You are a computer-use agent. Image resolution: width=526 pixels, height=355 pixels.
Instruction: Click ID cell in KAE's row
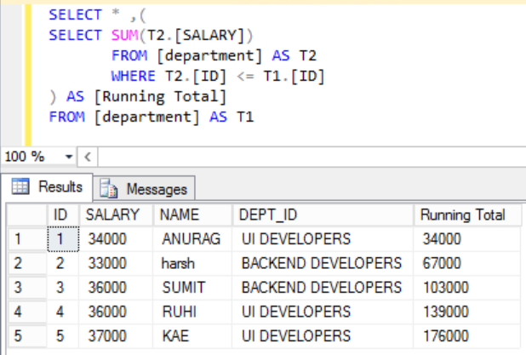[63, 336]
